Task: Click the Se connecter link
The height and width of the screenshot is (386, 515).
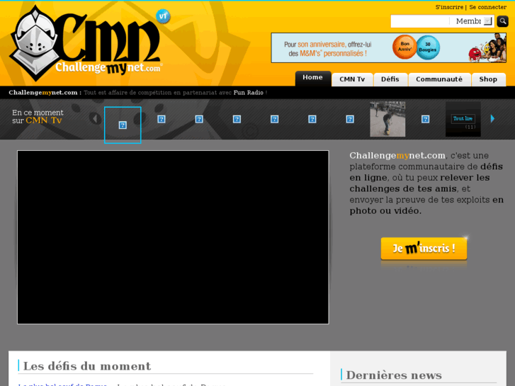Action: click(x=488, y=7)
